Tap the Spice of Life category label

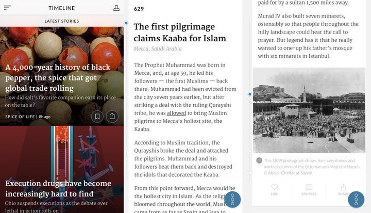click(x=20, y=117)
